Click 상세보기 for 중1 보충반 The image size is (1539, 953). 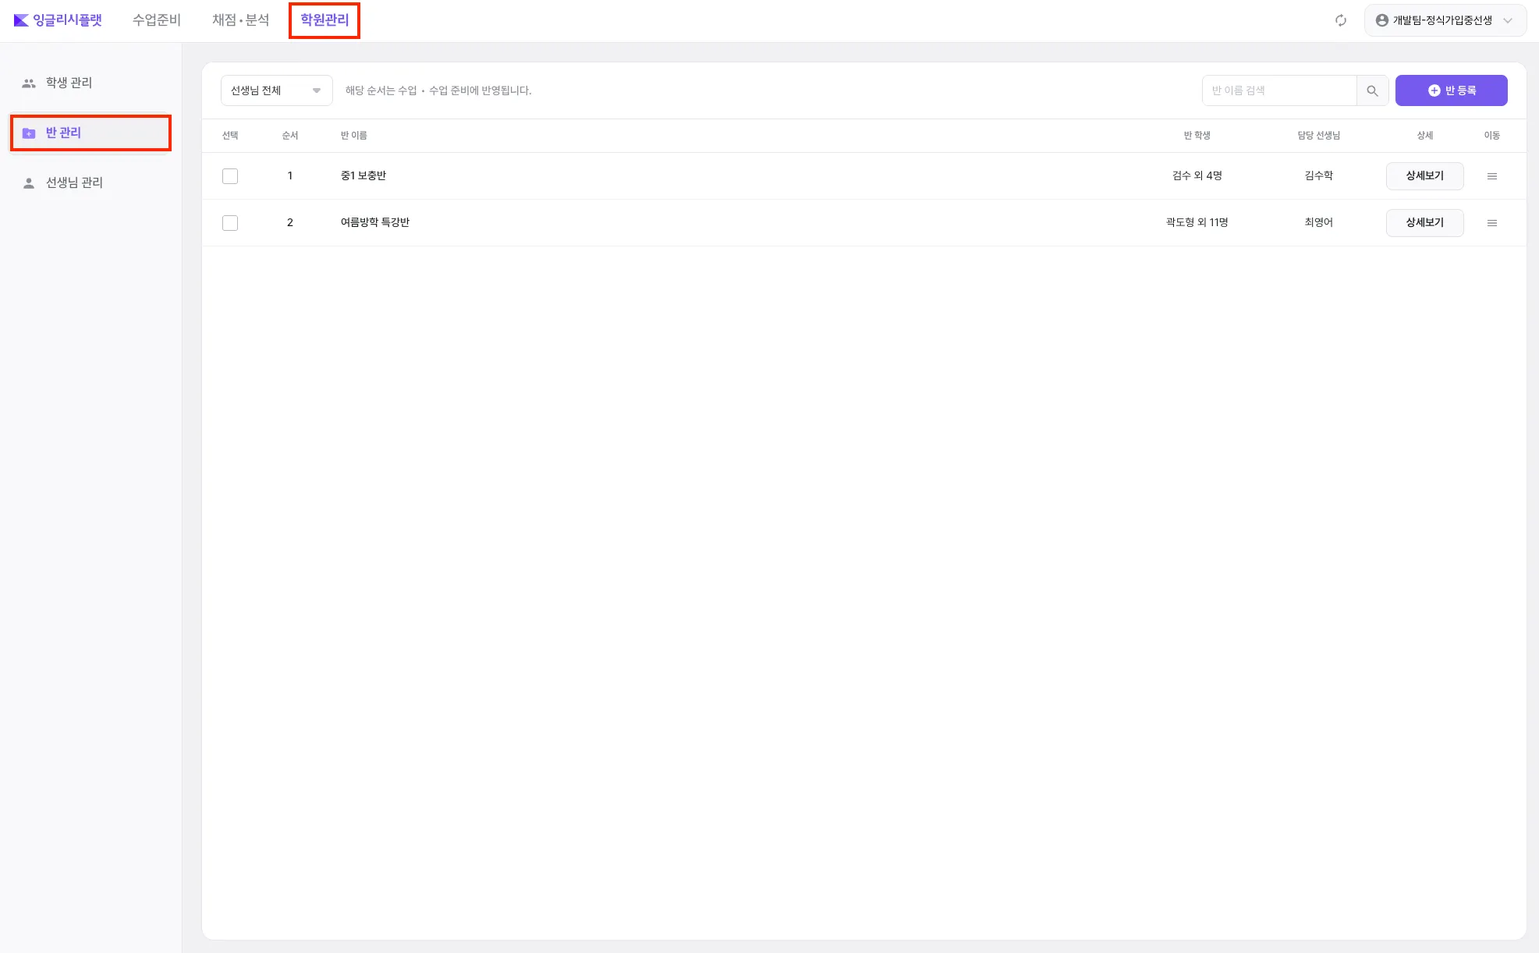point(1424,176)
